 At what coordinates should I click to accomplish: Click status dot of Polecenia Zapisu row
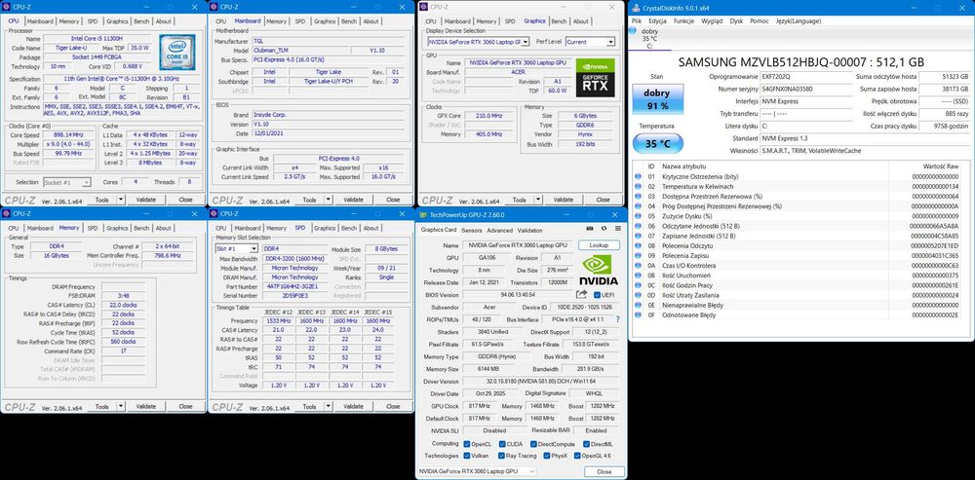coord(638,255)
